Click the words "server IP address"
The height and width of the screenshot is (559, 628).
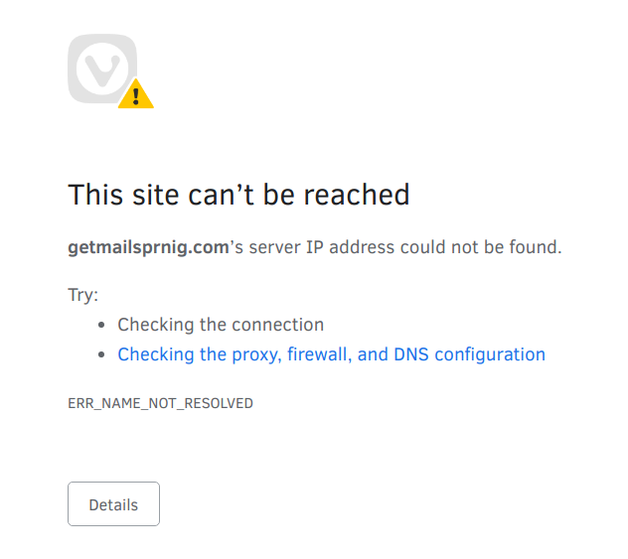(x=322, y=247)
